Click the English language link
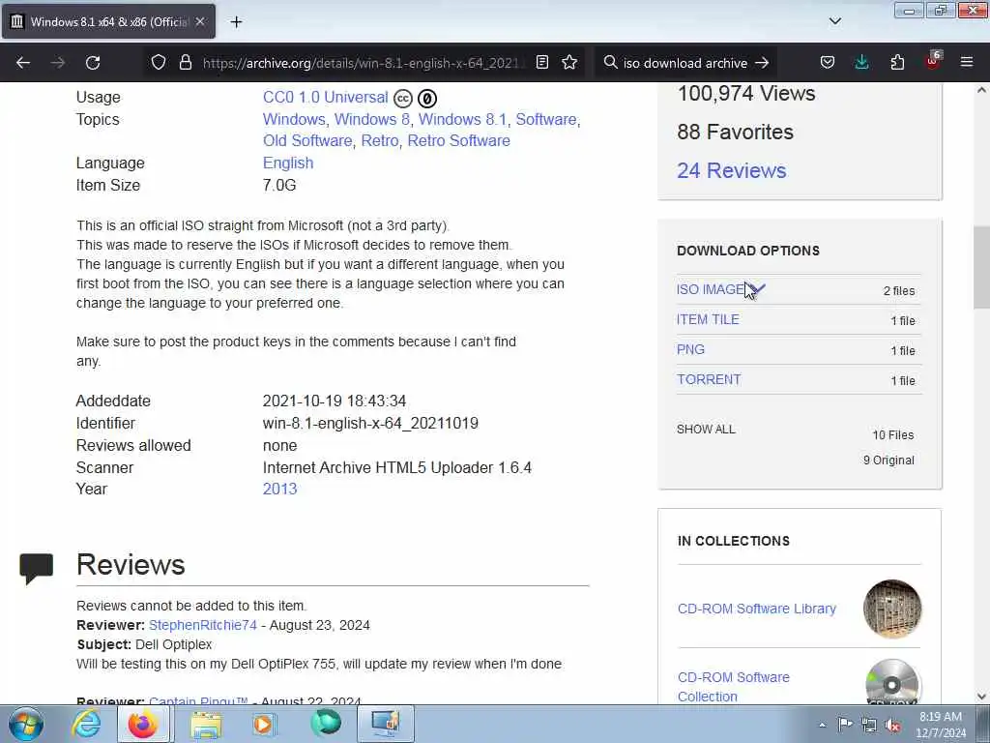This screenshot has height=743, width=990. pyautogui.click(x=288, y=163)
